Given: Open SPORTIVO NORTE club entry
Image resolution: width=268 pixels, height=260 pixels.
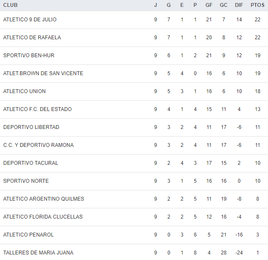Looking at the screenshot, I should coord(26,181).
